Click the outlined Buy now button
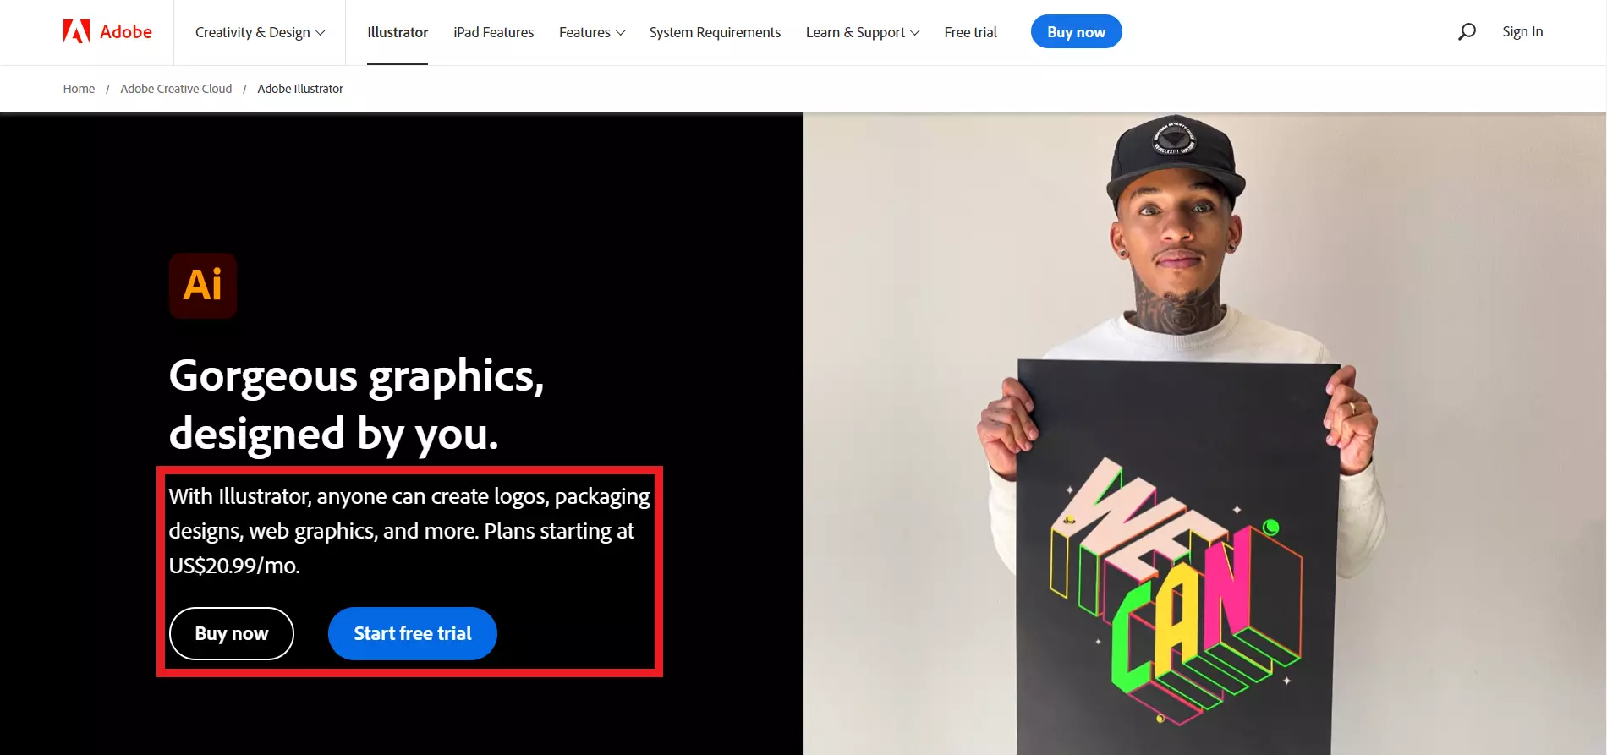 (231, 633)
